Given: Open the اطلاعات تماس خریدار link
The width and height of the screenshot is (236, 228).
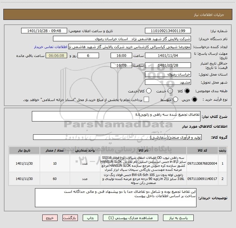Looking at the screenshot, I should click(51, 47).
